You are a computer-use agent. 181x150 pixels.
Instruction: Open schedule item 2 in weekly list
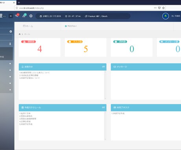pos(26,116)
